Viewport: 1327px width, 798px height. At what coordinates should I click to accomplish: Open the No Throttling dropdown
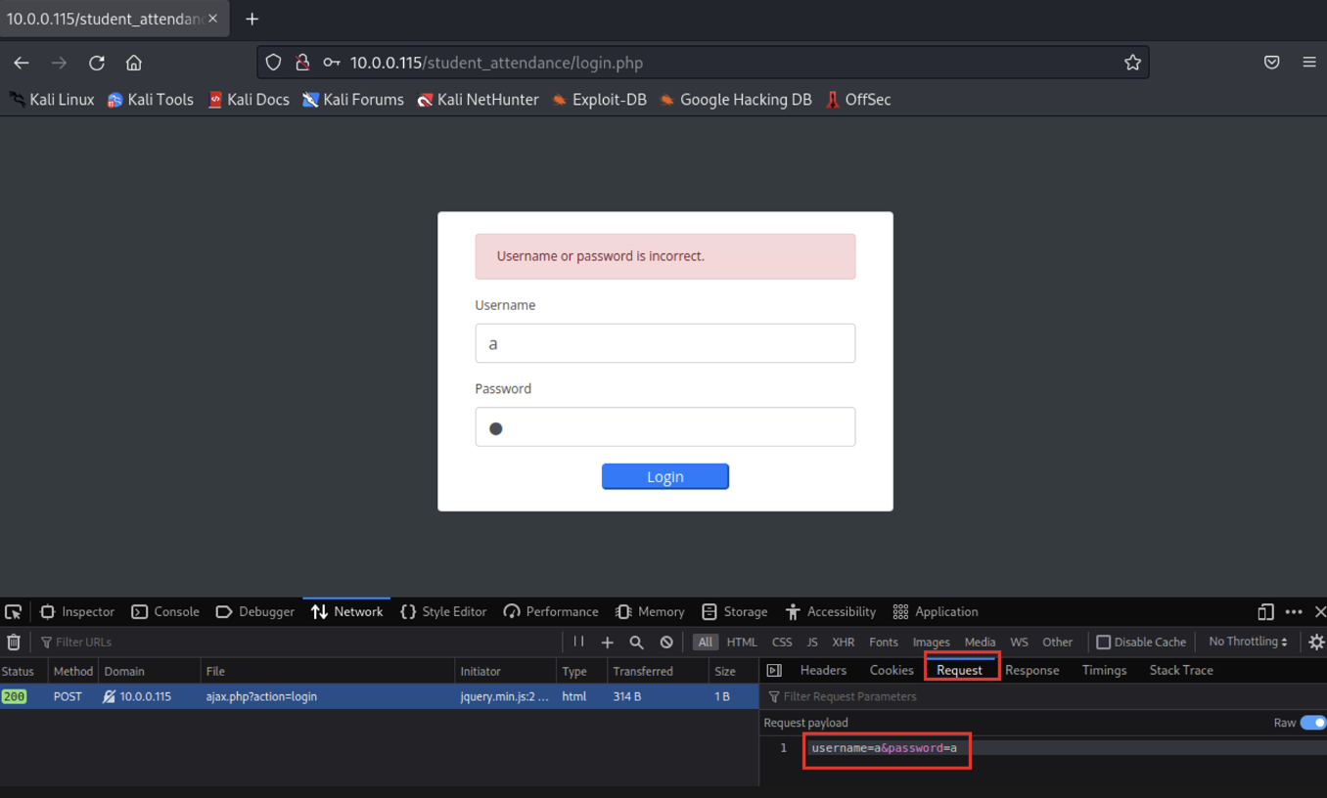1248,643
